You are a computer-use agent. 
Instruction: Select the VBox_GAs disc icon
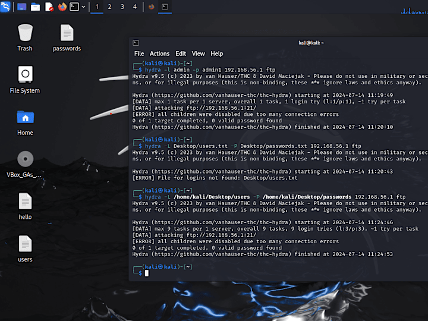pyautogui.click(x=24, y=164)
